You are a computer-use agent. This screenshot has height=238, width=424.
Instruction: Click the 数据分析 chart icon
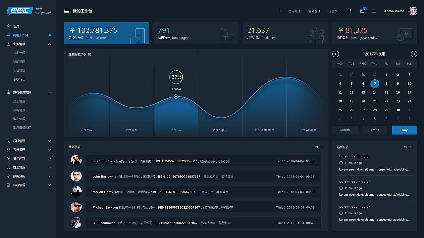click(8, 176)
